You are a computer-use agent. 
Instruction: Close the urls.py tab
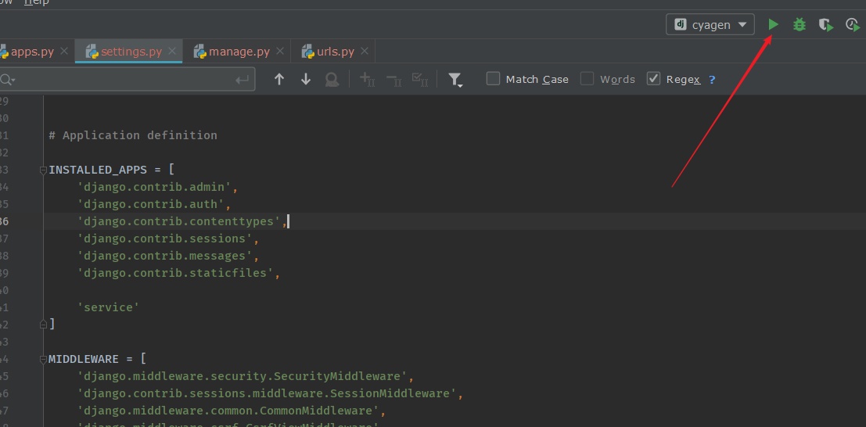[x=365, y=52]
